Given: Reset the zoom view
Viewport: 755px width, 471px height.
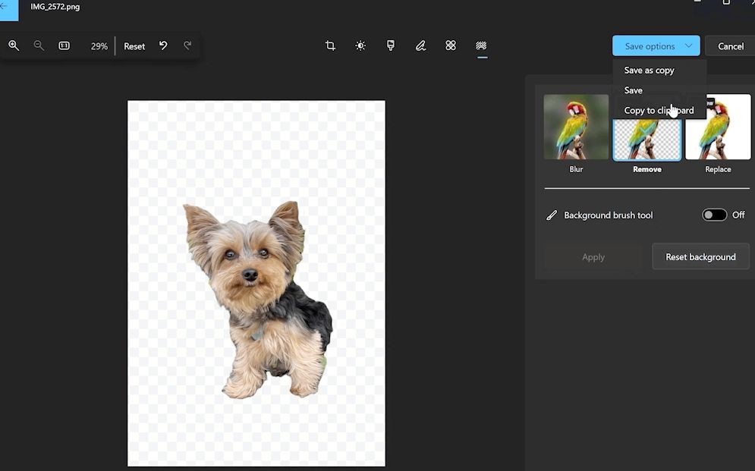Looking at the screenshot, I should (134, 46).
